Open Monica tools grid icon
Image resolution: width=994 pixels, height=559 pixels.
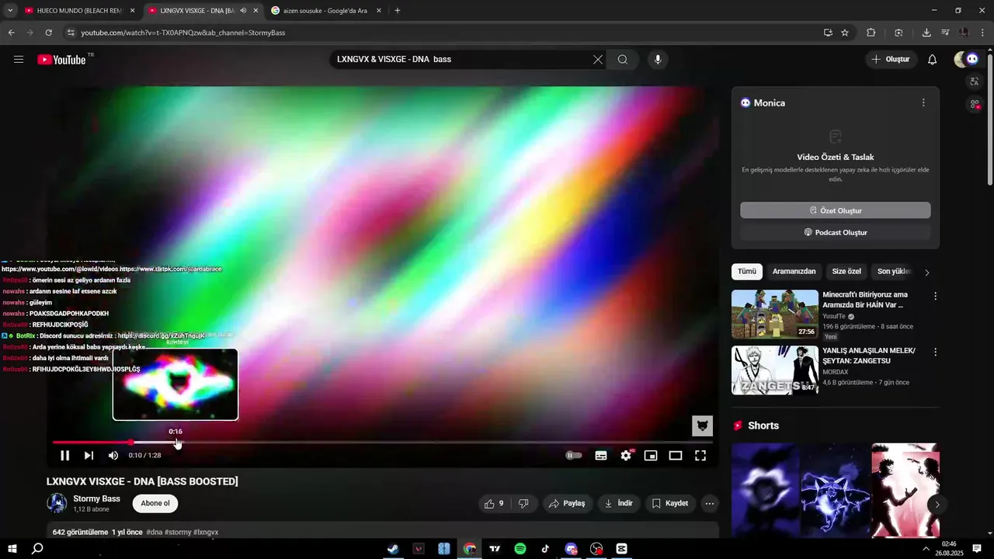975,104
